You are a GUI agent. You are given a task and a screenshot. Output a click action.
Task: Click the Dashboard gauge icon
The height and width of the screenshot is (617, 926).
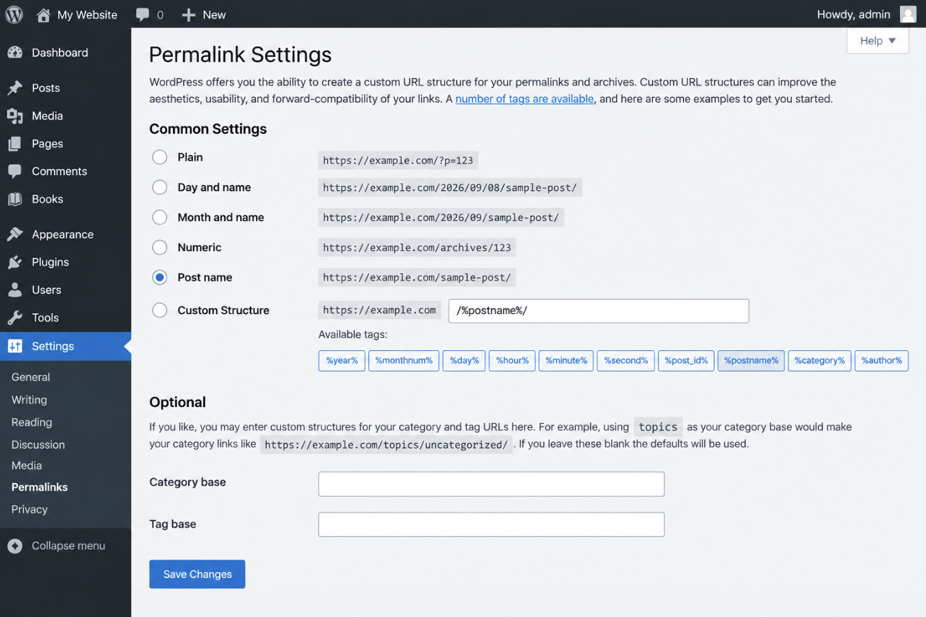coord(15,53)
